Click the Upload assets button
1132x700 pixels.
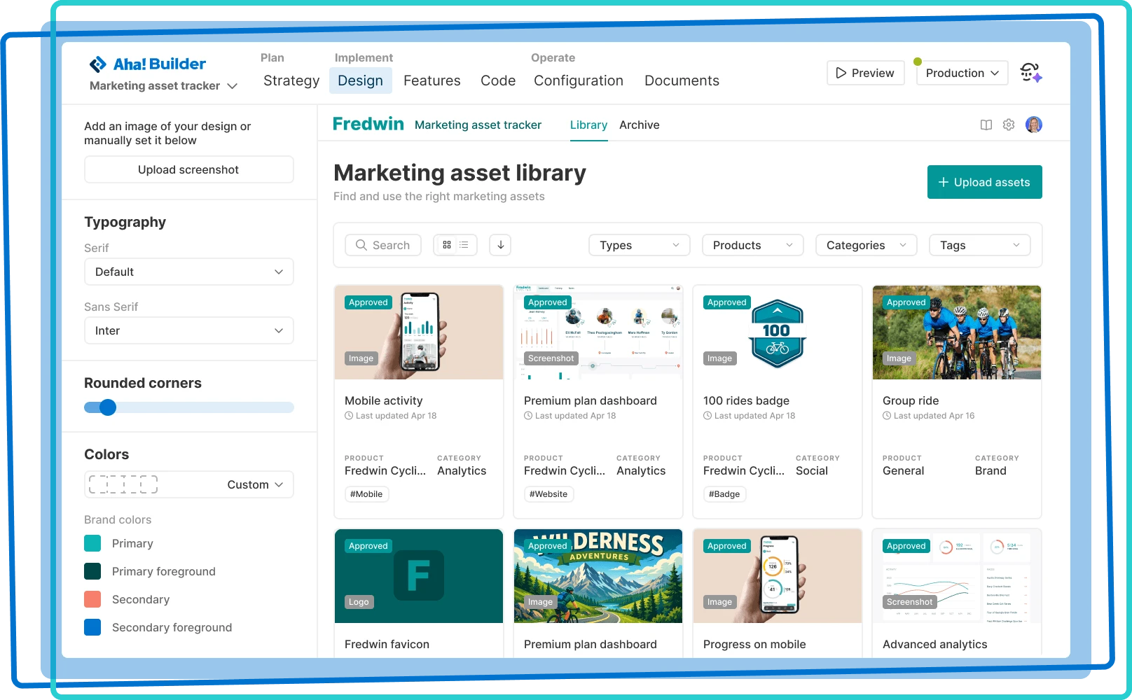click(x=985, y=182)
